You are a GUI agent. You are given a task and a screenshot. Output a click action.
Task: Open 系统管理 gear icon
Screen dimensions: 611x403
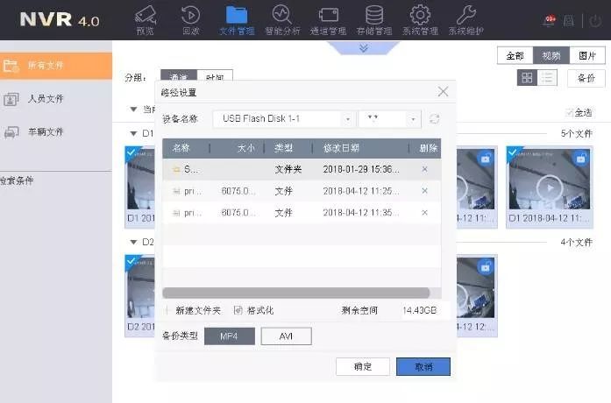pyautogui.click(x=420, y=16)
